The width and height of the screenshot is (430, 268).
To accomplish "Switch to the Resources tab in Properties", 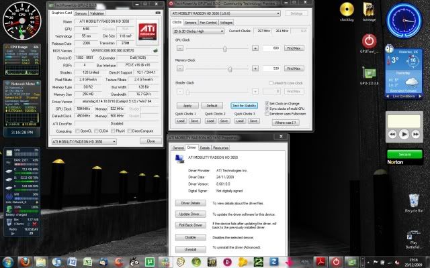I will click(221, 147).
